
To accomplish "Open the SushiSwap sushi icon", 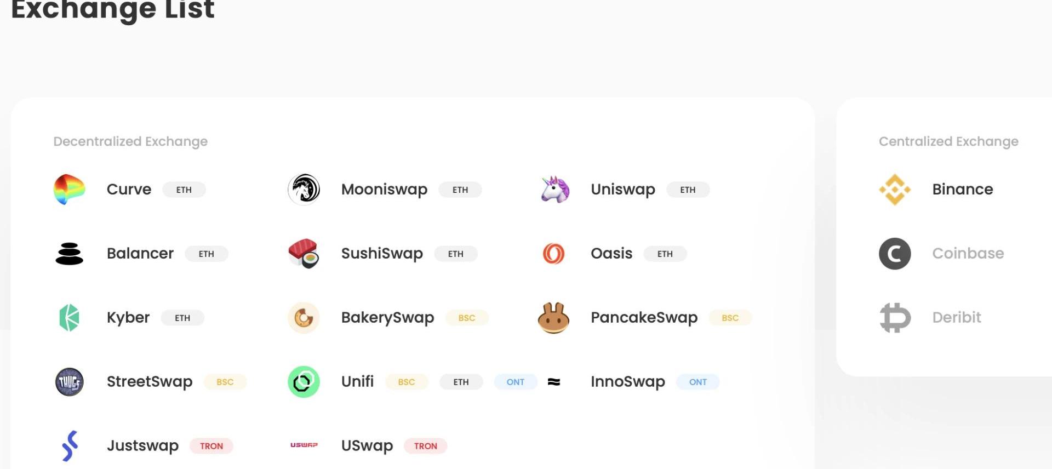I will [x=304, y=254].
